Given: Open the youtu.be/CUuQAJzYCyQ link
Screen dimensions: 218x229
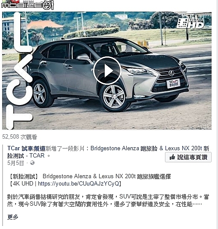Looking at the screenshot, I should click(78, 183).
